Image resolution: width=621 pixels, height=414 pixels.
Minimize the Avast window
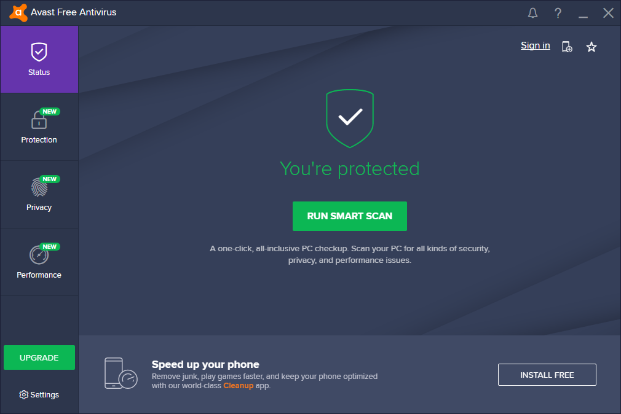tap(583, 14)
